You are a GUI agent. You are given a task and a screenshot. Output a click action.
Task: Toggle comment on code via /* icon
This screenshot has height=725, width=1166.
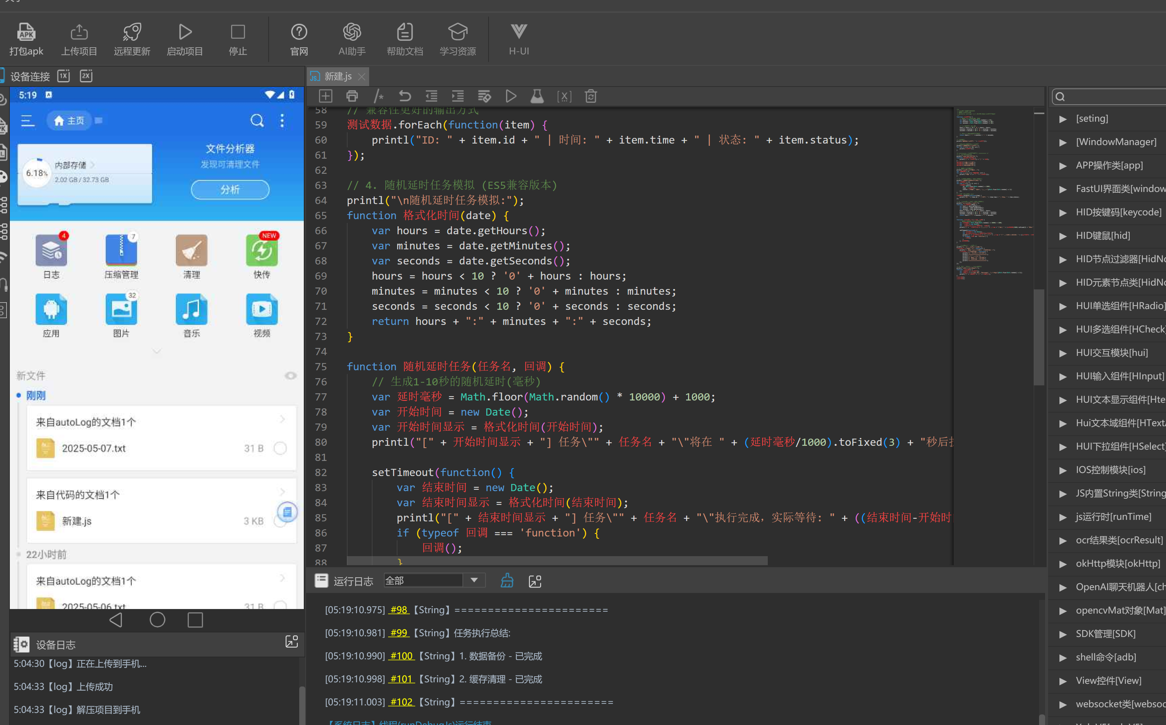(379, 96)
